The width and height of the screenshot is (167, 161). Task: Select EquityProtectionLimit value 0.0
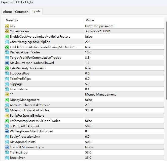coord(87,137)
